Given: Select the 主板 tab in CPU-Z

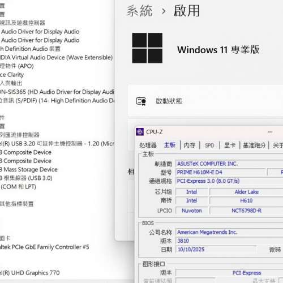Looking at the screenshot, I should coord(170,145).
